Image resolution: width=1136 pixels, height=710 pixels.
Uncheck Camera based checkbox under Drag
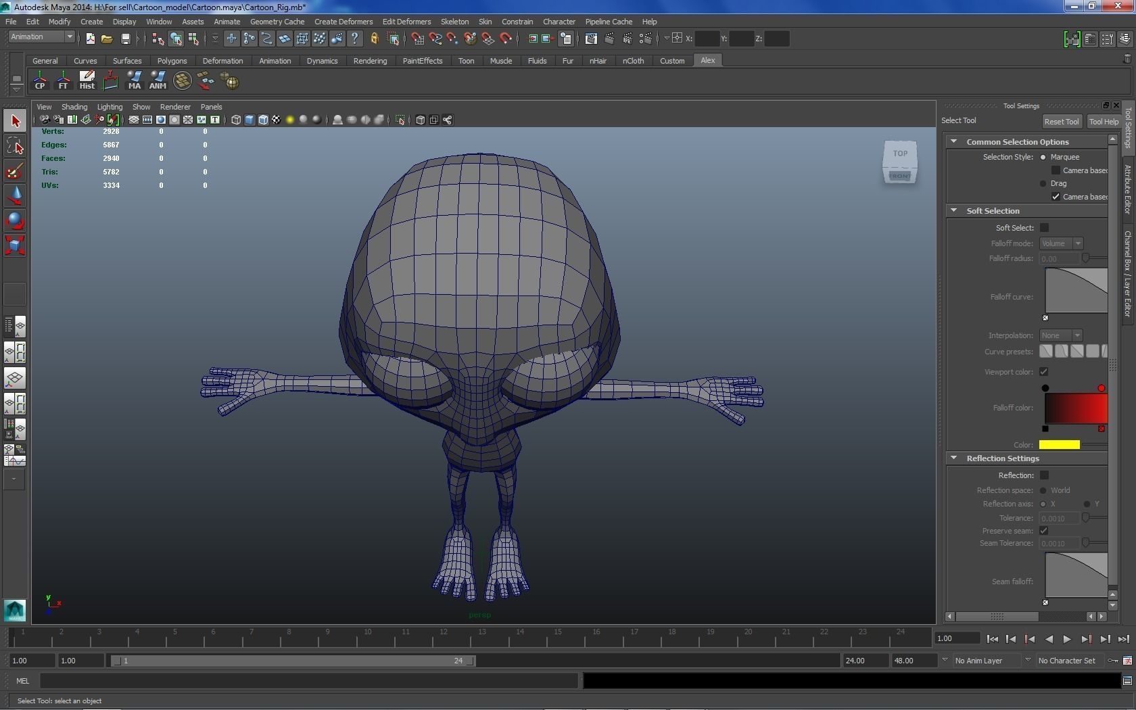[1056, 197]
